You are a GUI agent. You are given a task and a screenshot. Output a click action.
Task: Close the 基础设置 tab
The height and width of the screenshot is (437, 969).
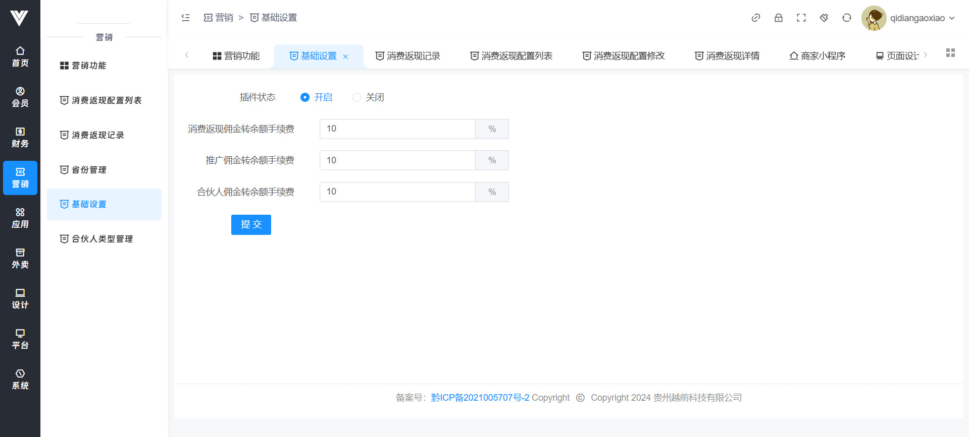tap(345, 56)
